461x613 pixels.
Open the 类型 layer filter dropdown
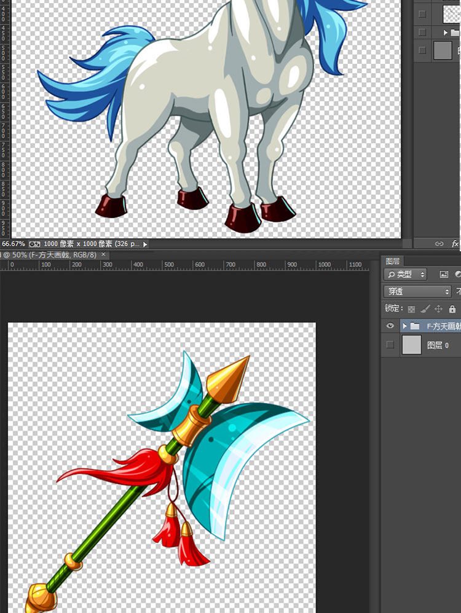pos(406,274)
